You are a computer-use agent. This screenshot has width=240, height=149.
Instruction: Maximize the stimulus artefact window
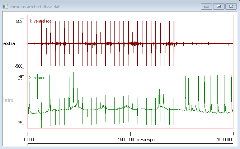(218, 6)
